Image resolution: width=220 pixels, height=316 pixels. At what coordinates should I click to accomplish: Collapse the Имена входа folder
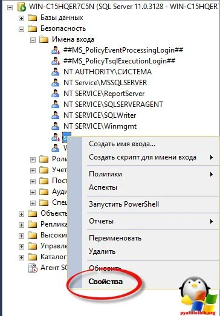pos(33,40)
